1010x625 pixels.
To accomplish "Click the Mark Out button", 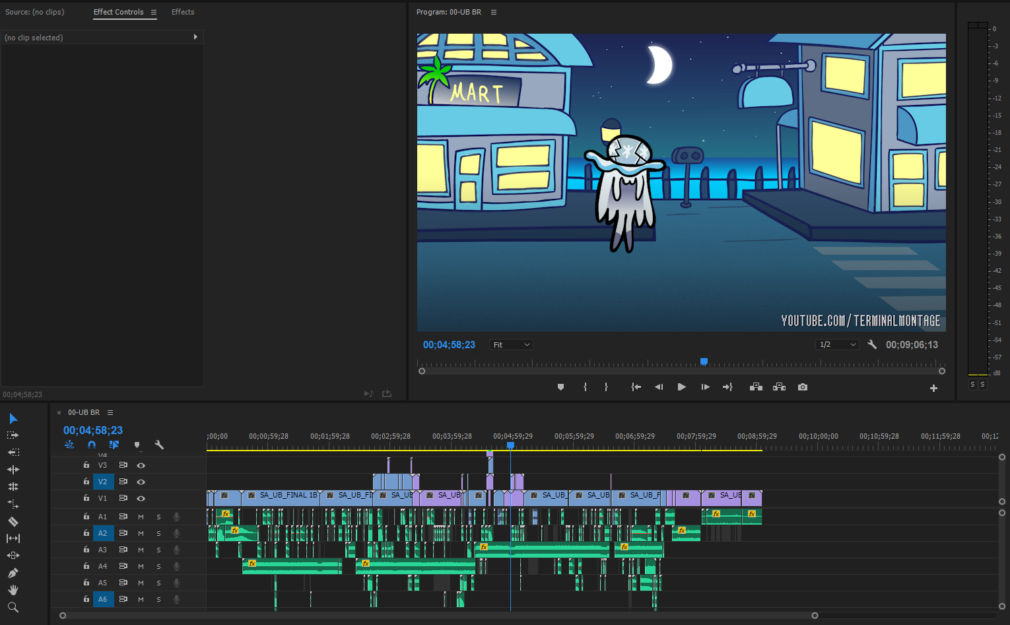I will [606, 387].
